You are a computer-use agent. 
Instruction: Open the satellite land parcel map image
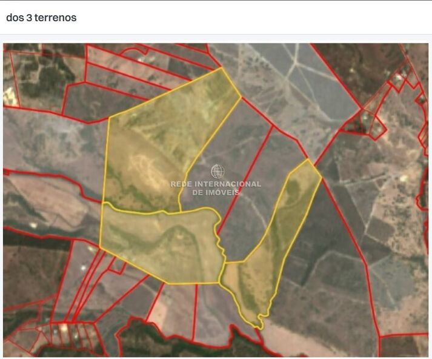point(216,200)
